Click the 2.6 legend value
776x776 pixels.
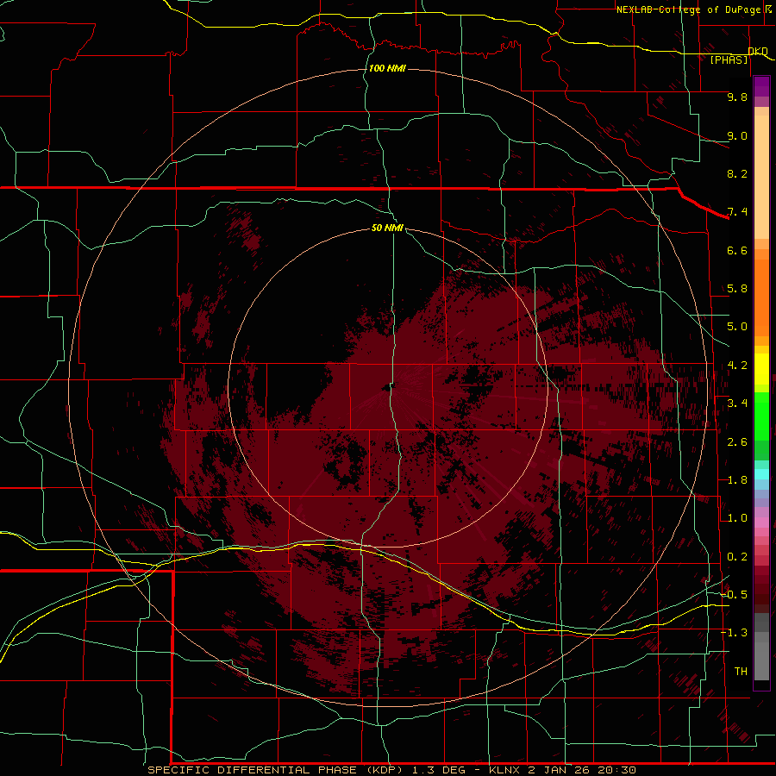737,442
